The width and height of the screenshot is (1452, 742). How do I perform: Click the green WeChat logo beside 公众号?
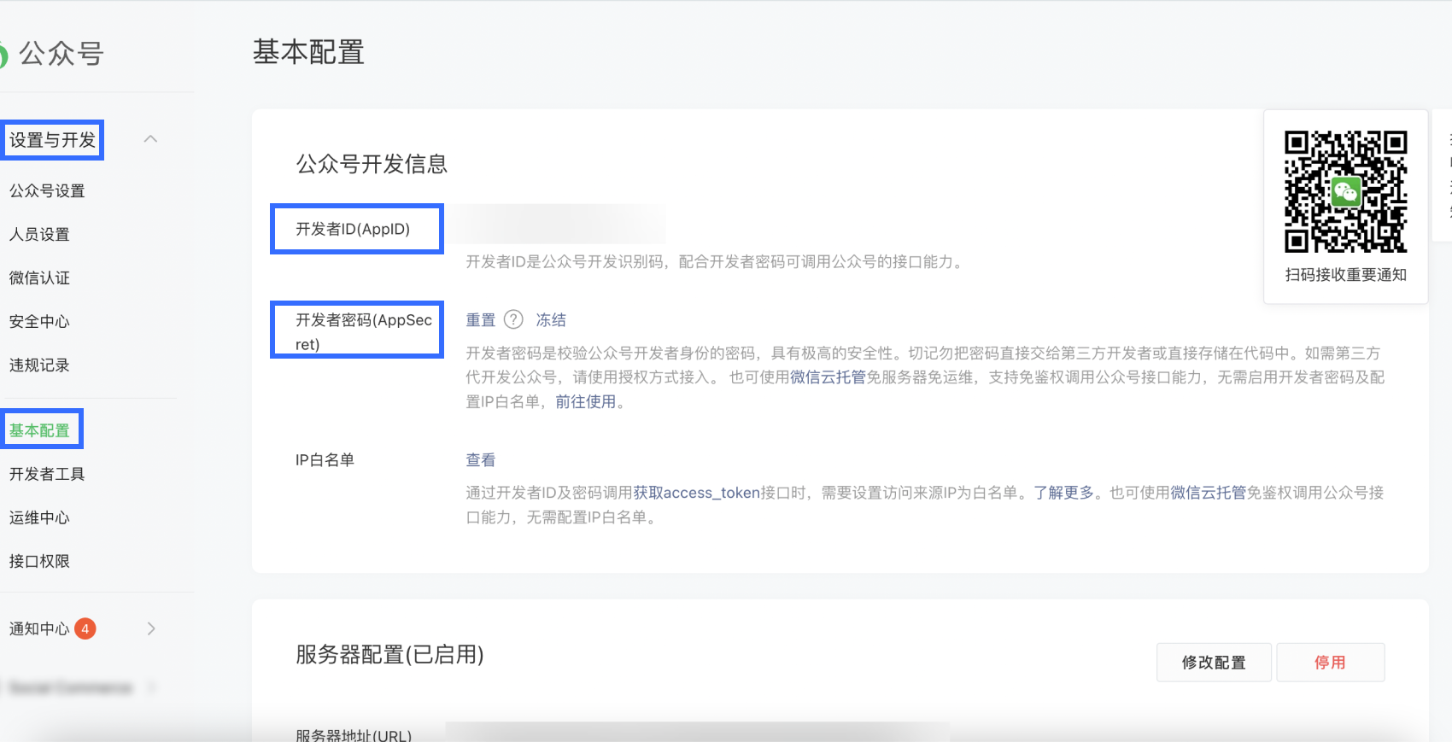click(3, 55)
